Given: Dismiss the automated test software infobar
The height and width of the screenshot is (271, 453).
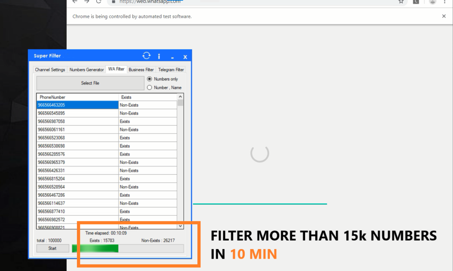Looking at the screenshot, I should pos(444,16).
